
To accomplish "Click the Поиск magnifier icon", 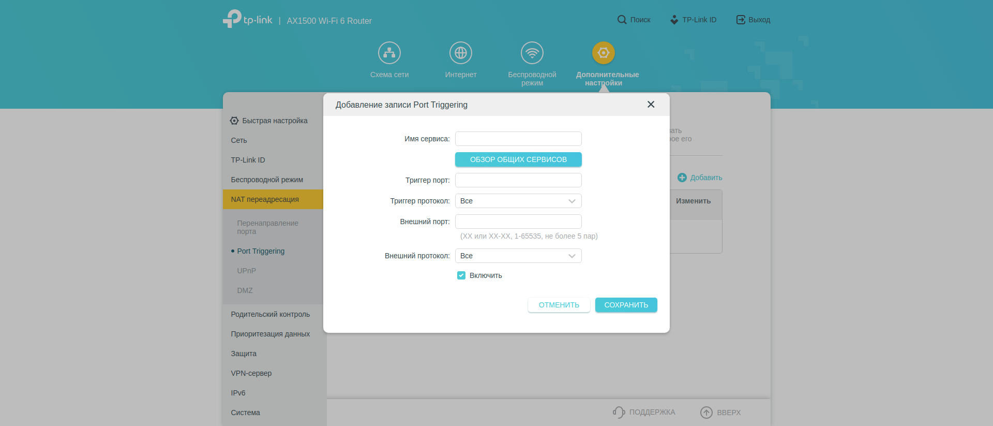I will click(622, 20).
